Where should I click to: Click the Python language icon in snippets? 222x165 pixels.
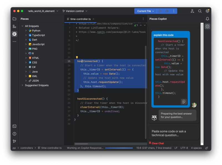point(30,31)
